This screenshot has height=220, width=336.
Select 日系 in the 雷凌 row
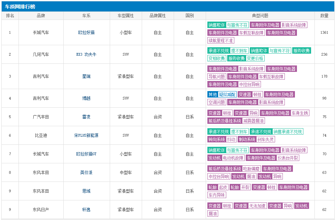(190, 117)
